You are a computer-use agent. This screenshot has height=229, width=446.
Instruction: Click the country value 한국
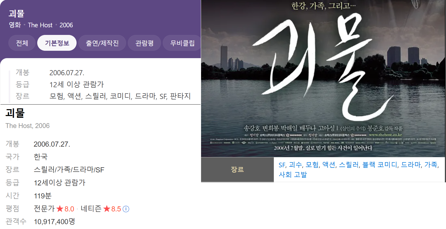point(41,157)
